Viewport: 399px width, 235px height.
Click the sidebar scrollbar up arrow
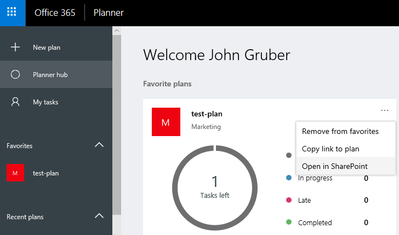coord(117,31)
